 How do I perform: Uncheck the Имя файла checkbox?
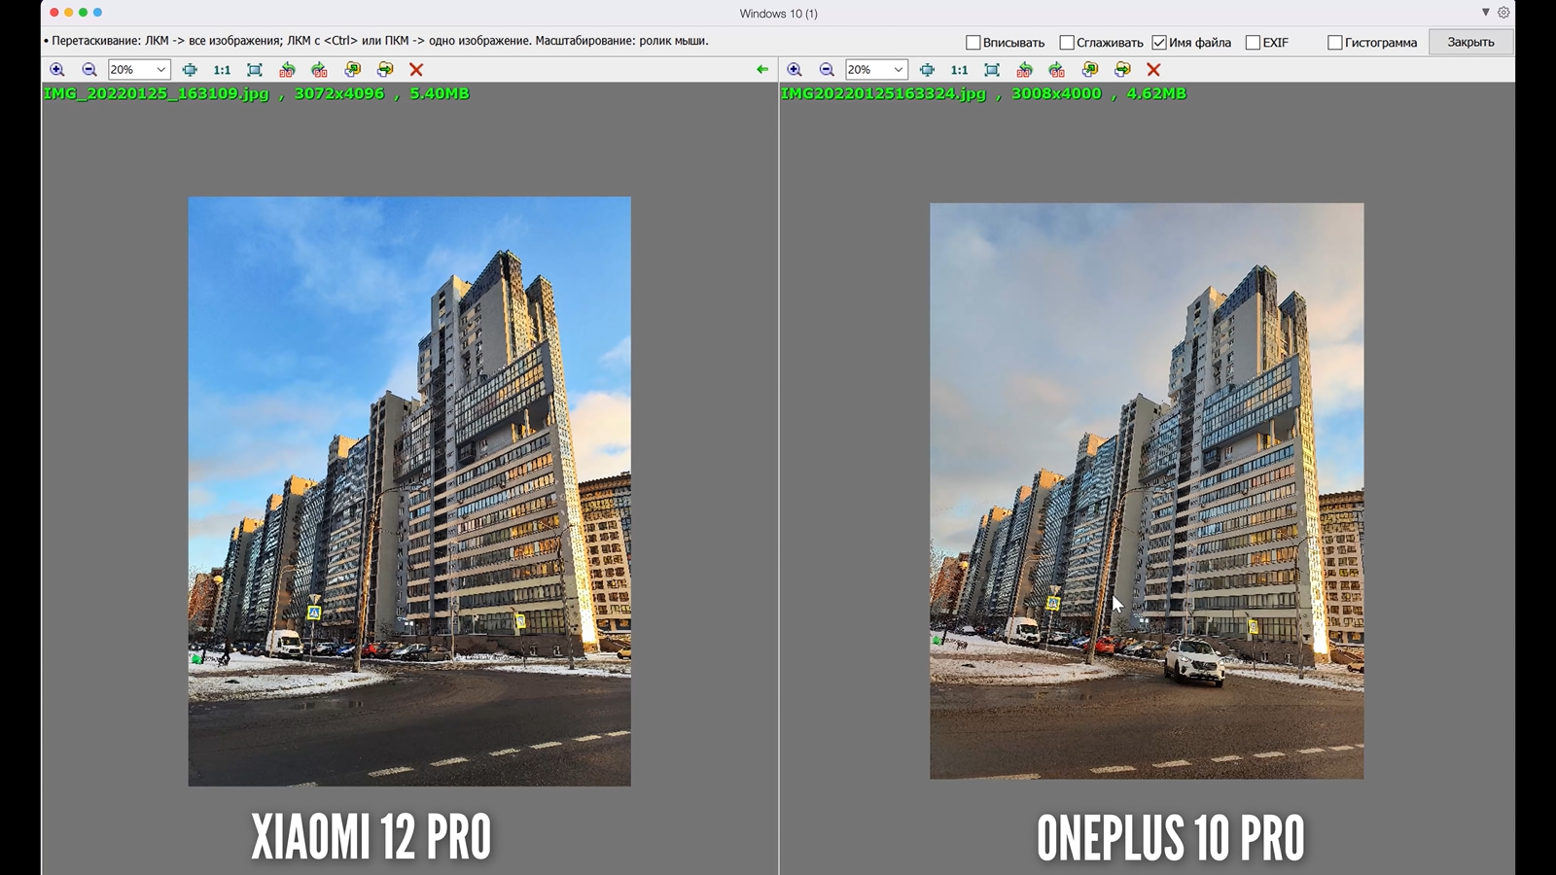pyautogui.click(x=1159, y=43)
